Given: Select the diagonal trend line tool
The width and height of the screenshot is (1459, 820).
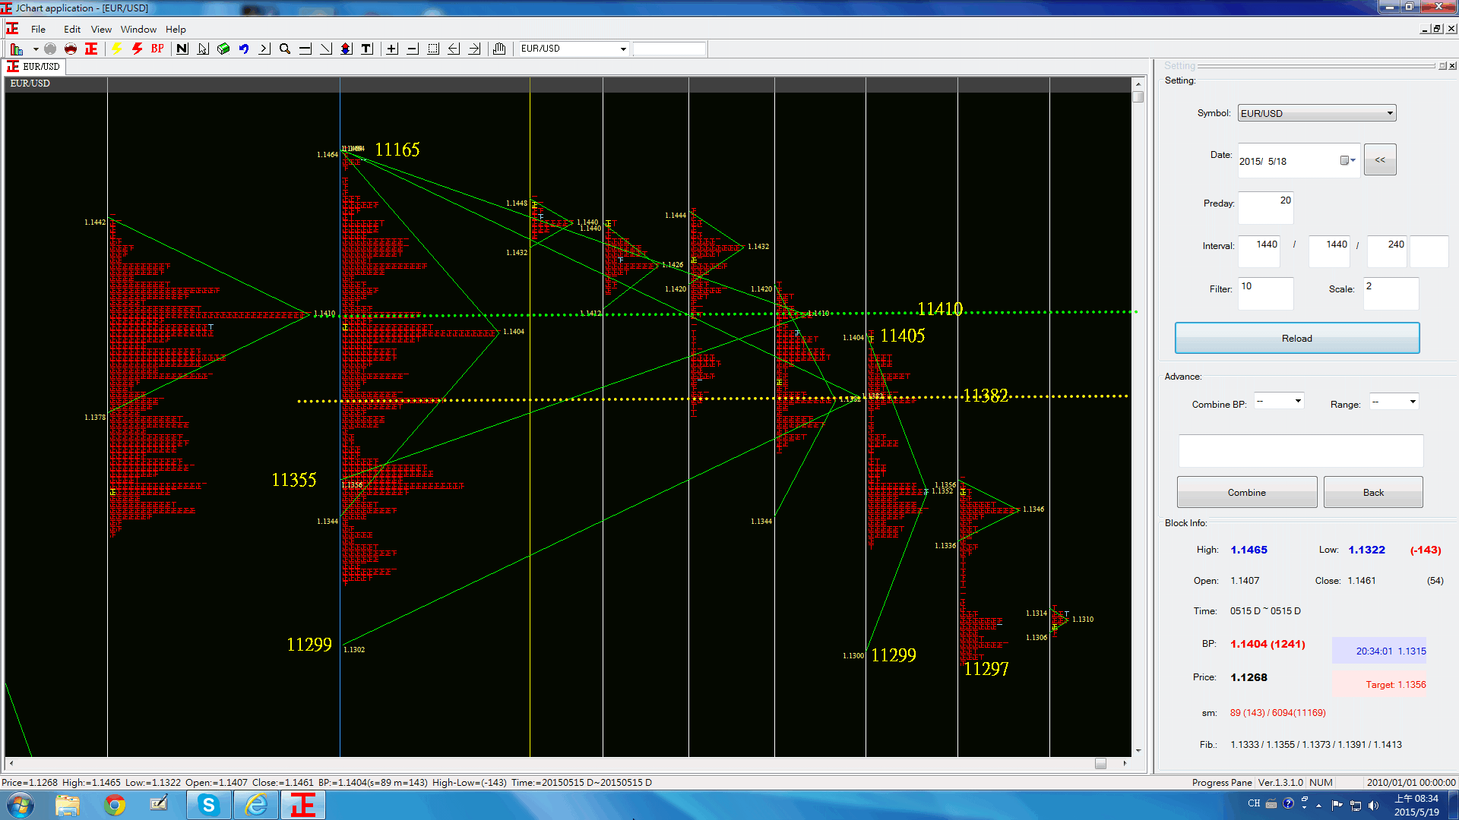Looking at the screenshot, I should pyautogui.click(x=326, y=49).
